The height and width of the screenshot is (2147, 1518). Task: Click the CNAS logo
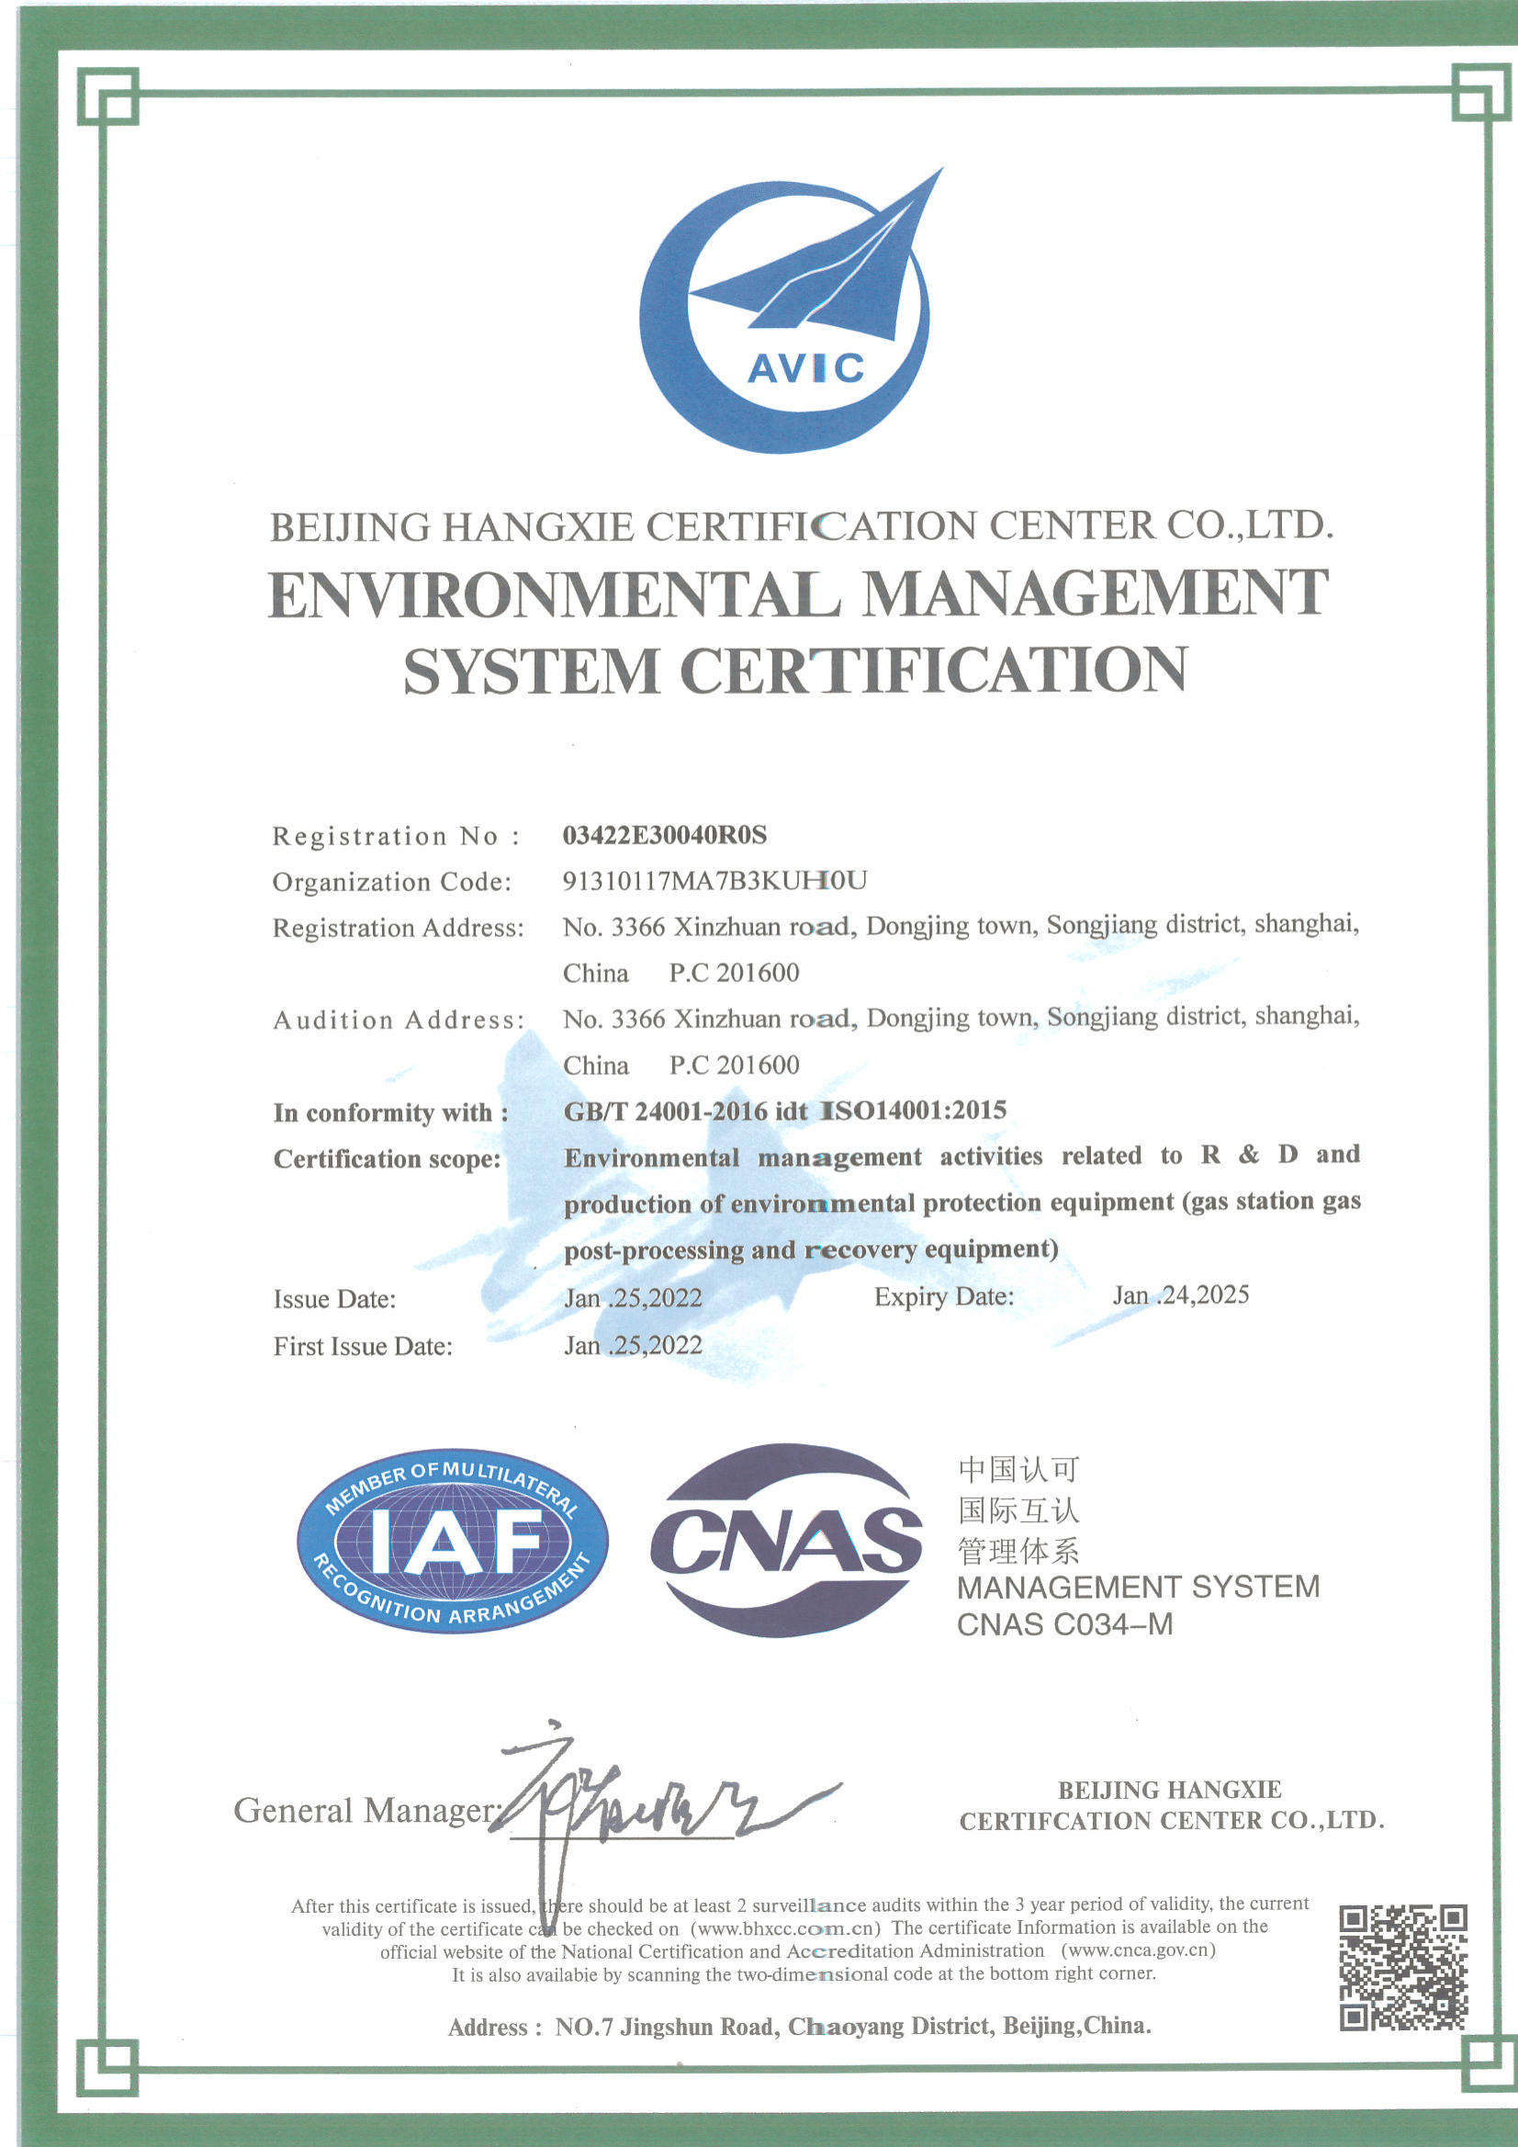tap(786, 1541)
